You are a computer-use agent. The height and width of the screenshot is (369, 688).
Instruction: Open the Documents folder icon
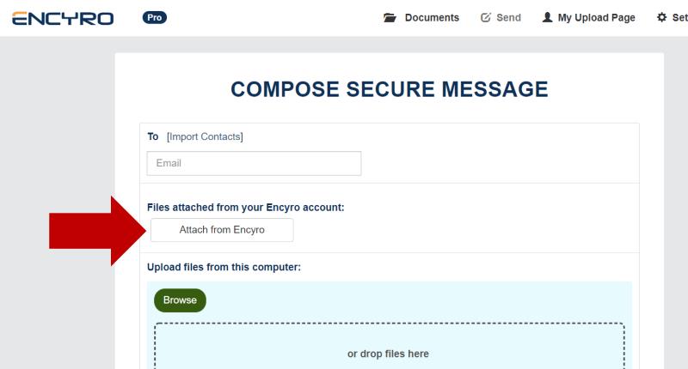(x=390, y=17)
